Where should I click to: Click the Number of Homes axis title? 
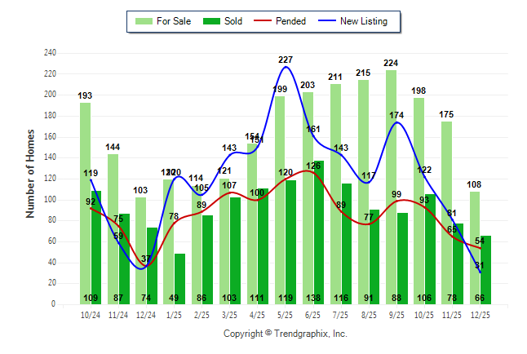[x=31, y=173]
